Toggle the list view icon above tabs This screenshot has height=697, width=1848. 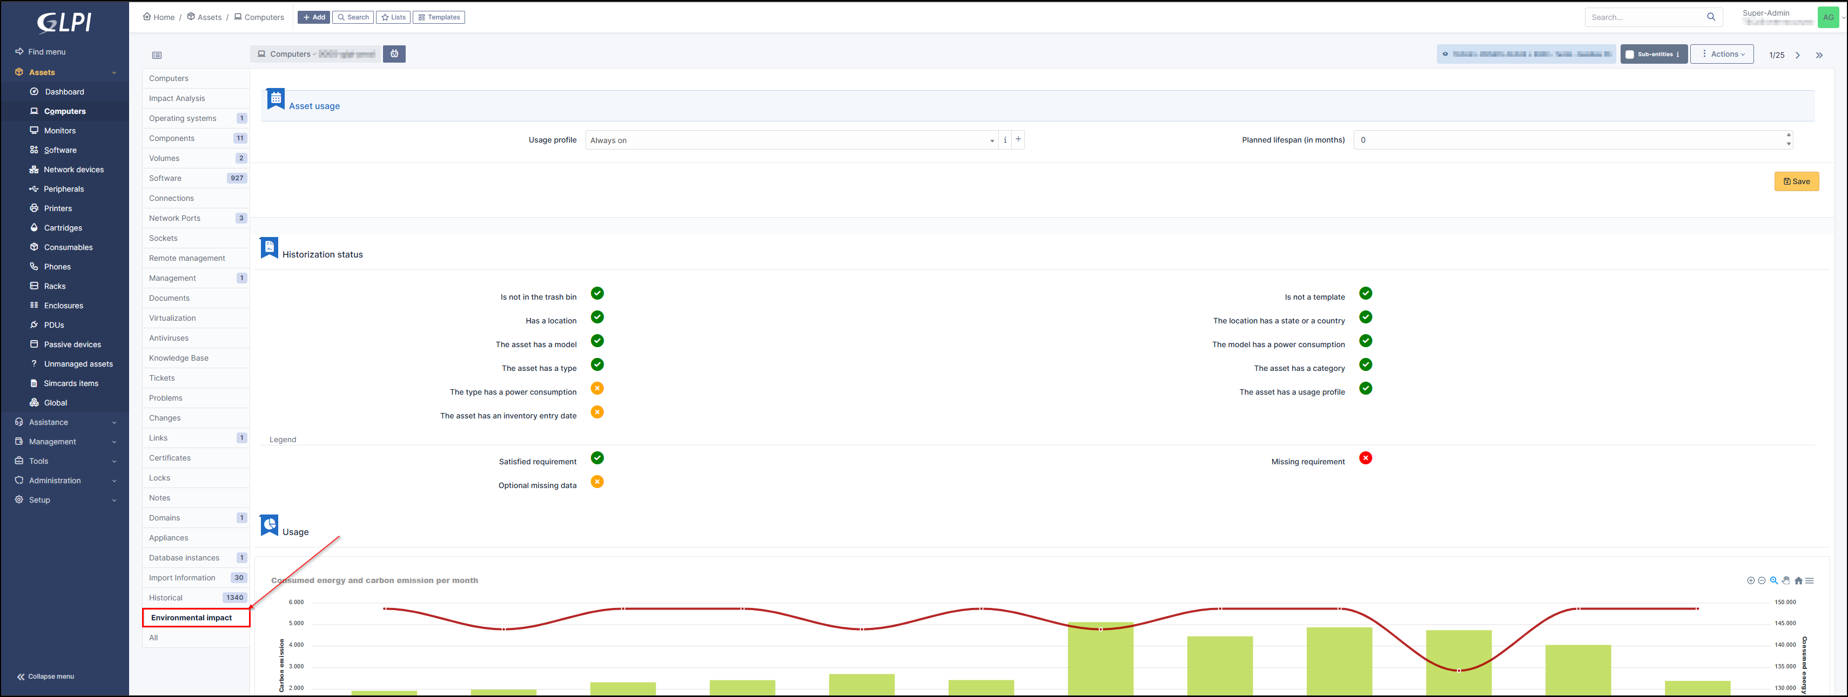[157, 55]
